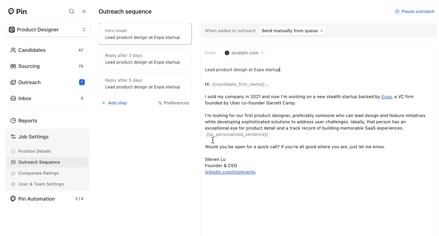Click the Pin Automation icon
This screenshot has width=439, height=236.
click(13, 199)
